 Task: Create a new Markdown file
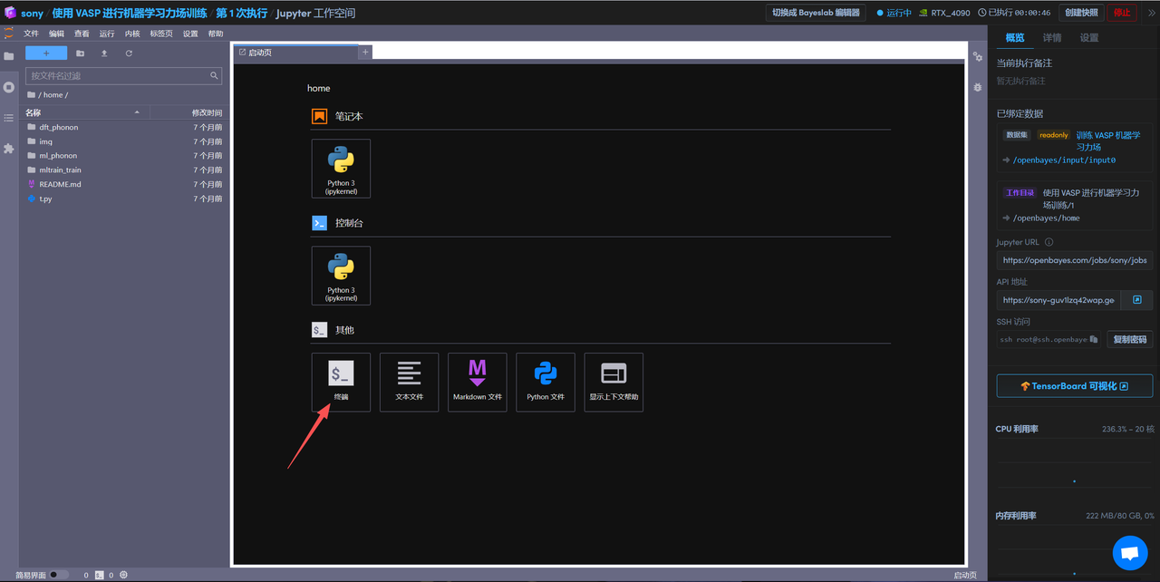point(477,382)
